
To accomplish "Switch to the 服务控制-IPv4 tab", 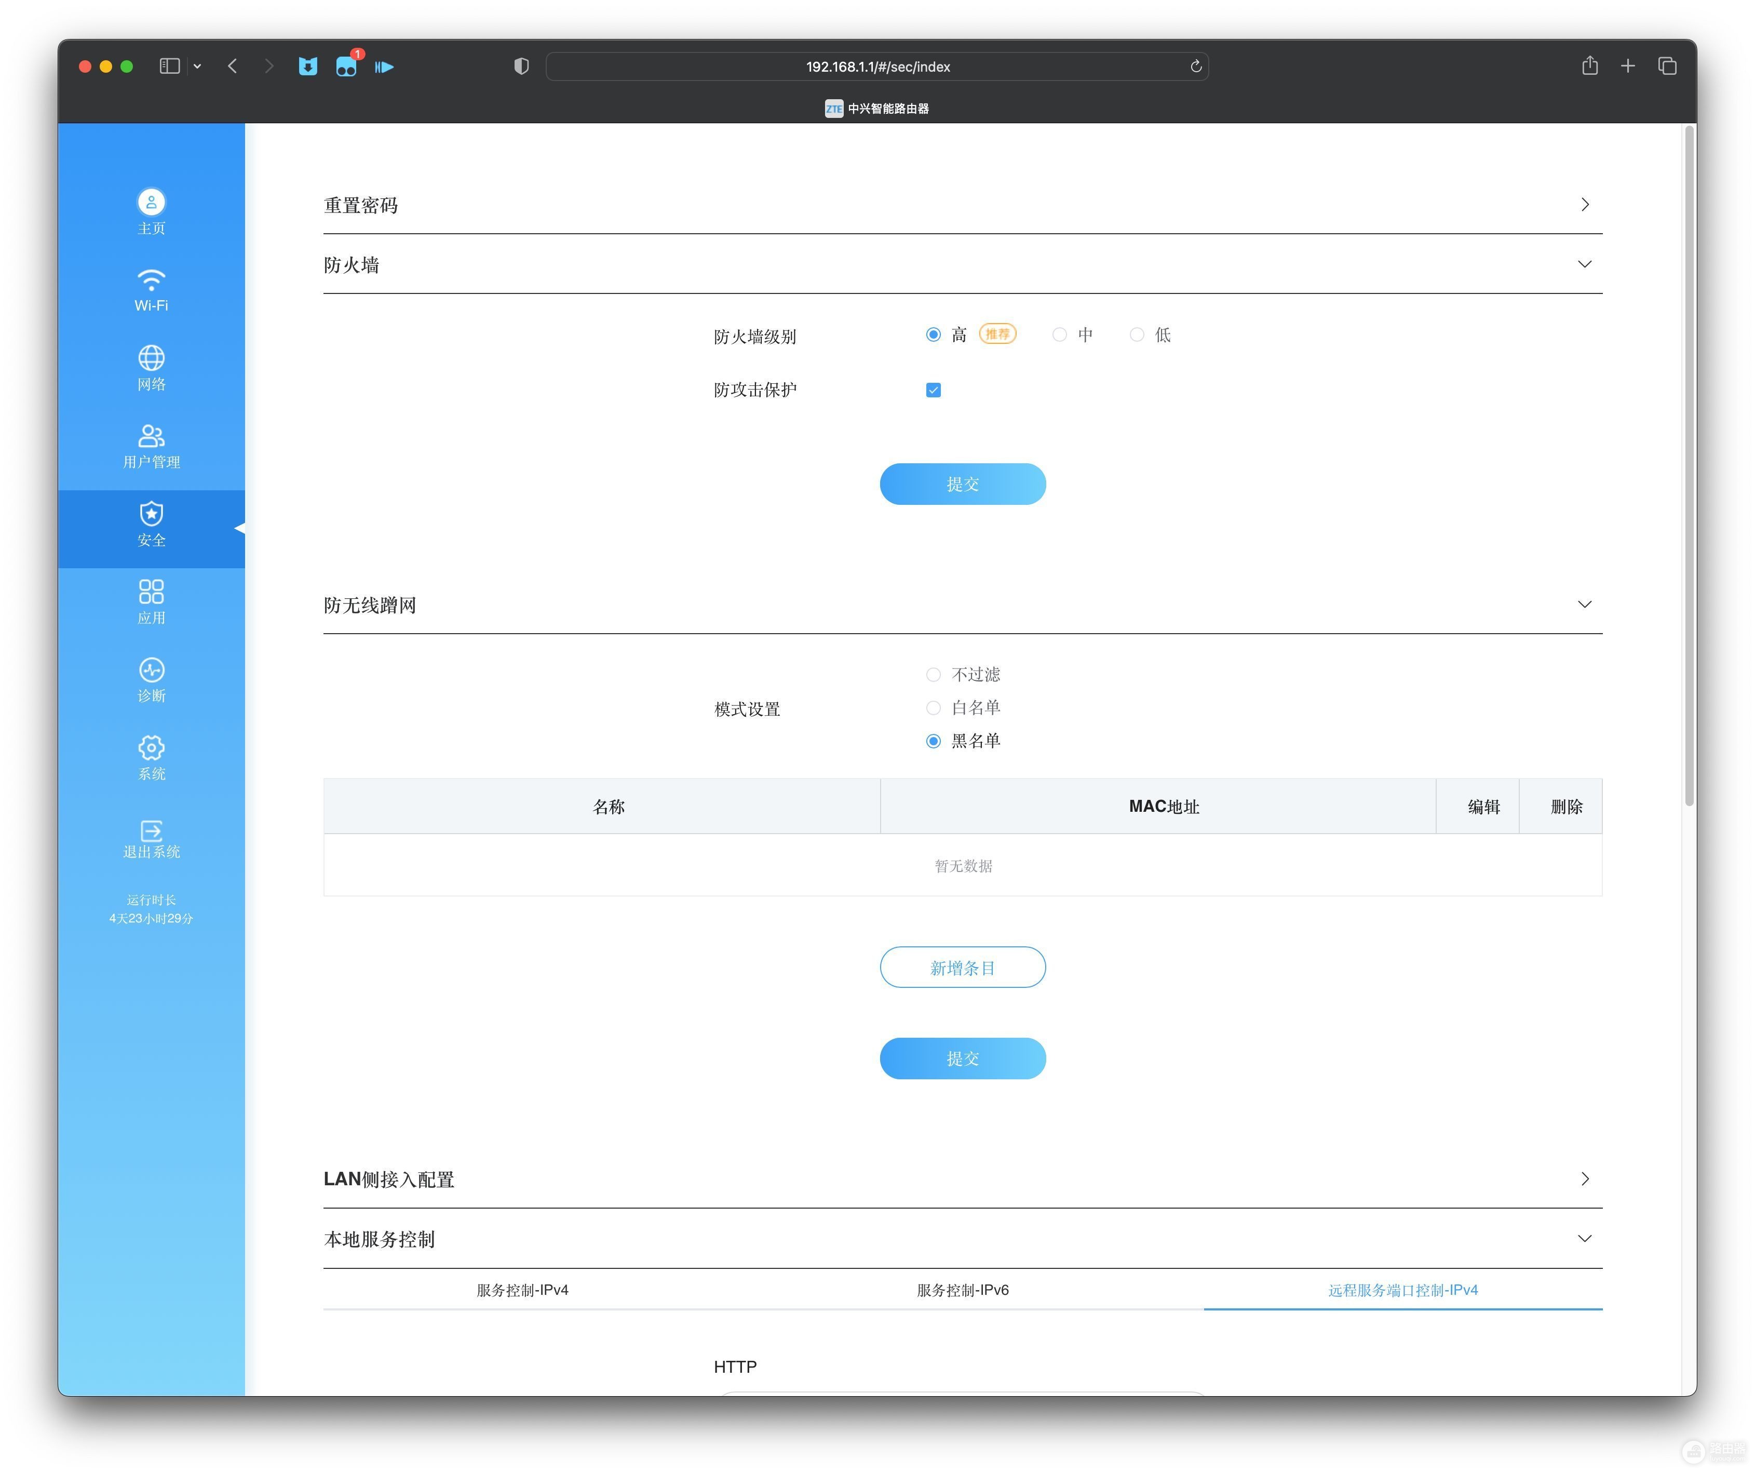I will (522, 1290).
